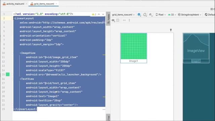The width and height of the screenshot is (215, 121).
Task: Click the Expand Horizontally arrow icon
Action: point(124,20)
